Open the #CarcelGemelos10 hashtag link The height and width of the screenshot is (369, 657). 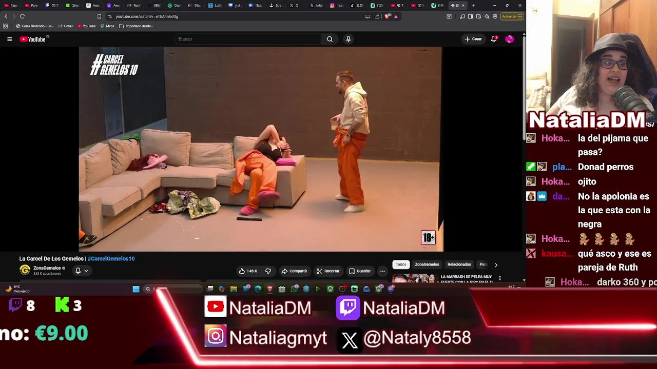pyautogui.click(x=111, y=259)
